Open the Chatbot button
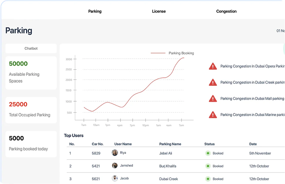Viewport: 285px width, 184px height. coord(31,48)
